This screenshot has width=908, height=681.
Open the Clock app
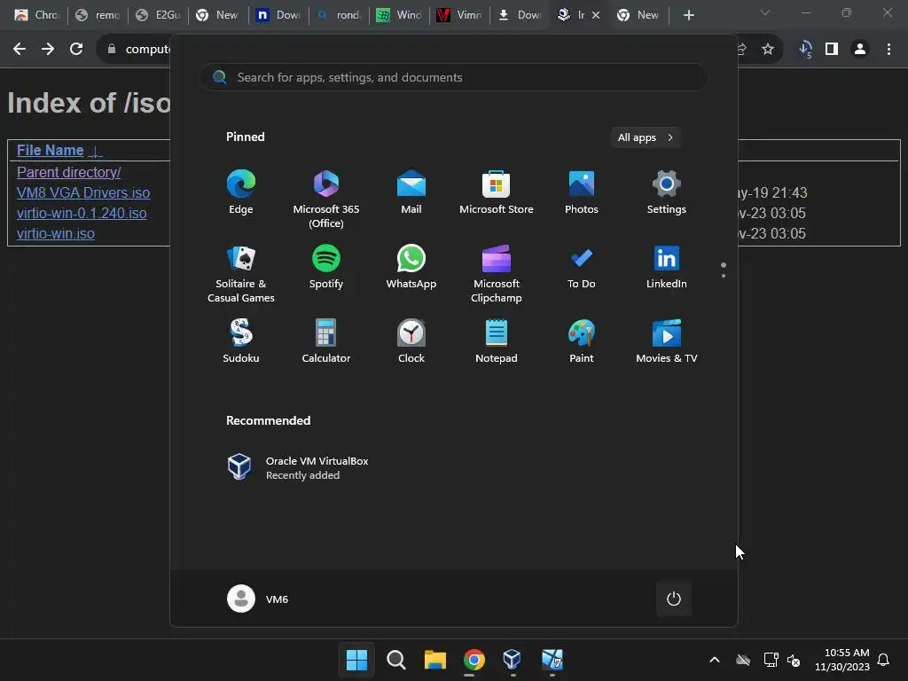point(411,341)
